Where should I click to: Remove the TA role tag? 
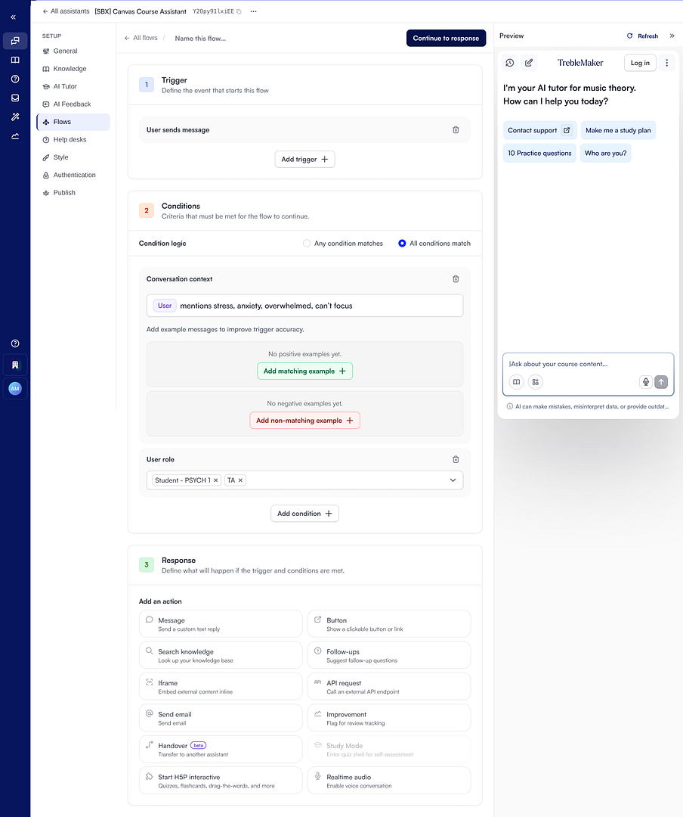(x=240, y=480)
